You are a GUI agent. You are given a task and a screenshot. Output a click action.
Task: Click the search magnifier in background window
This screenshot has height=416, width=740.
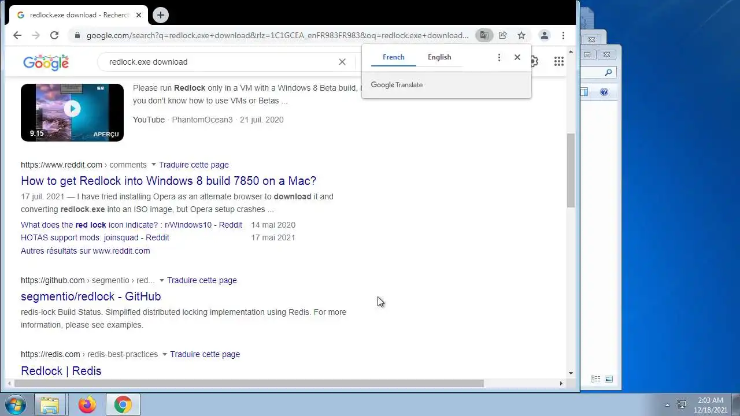click(x=608, y=73)
